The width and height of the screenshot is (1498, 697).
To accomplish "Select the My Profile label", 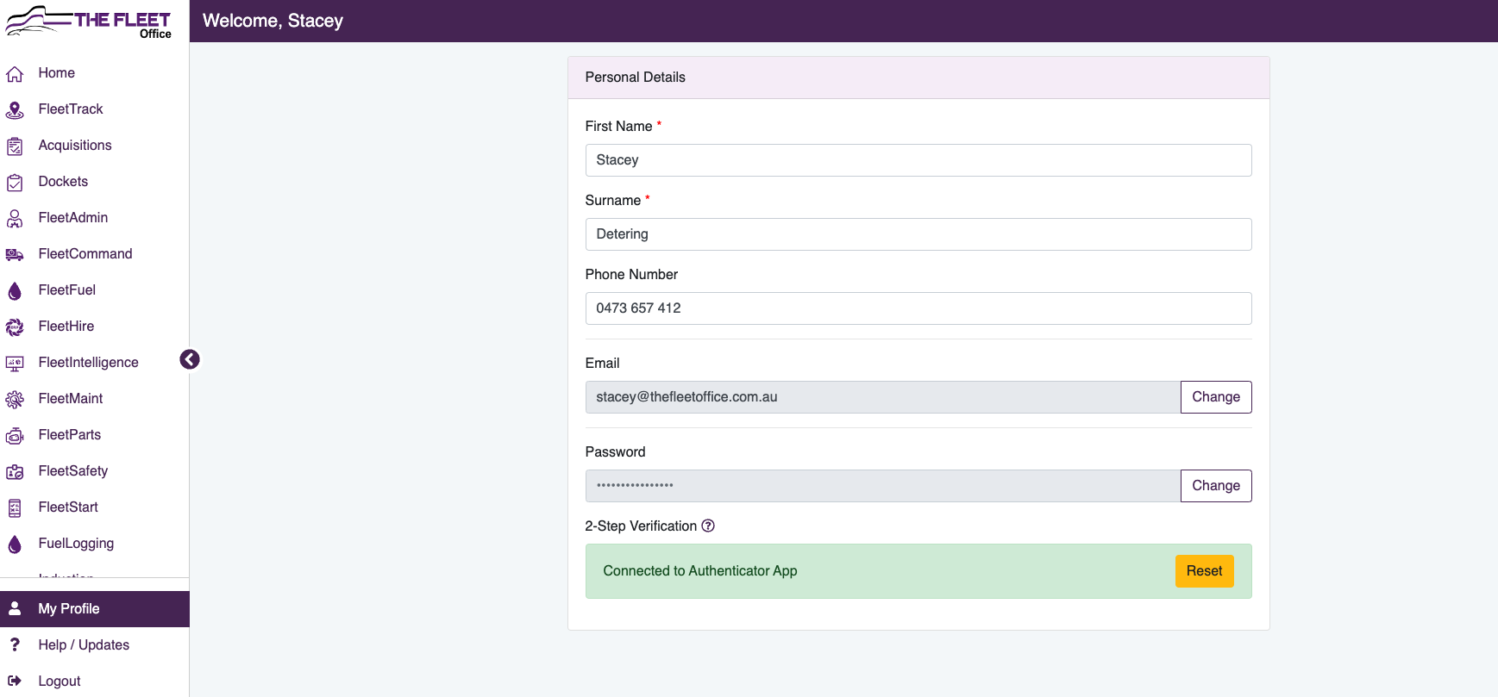I will [x=69, y=609].
